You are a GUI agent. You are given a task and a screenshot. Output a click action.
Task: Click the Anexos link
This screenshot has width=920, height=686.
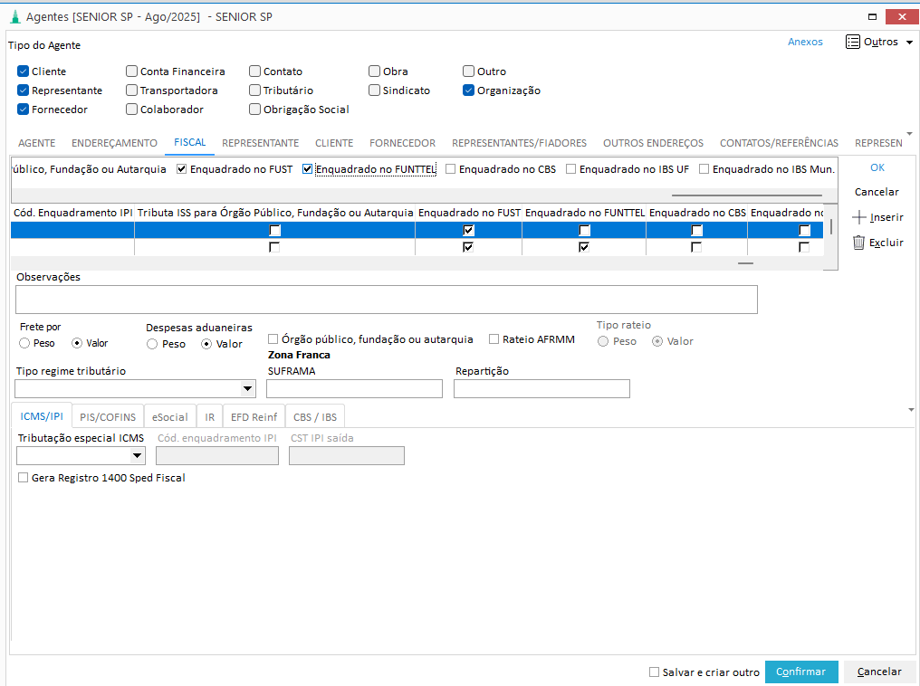coord(805,42)
